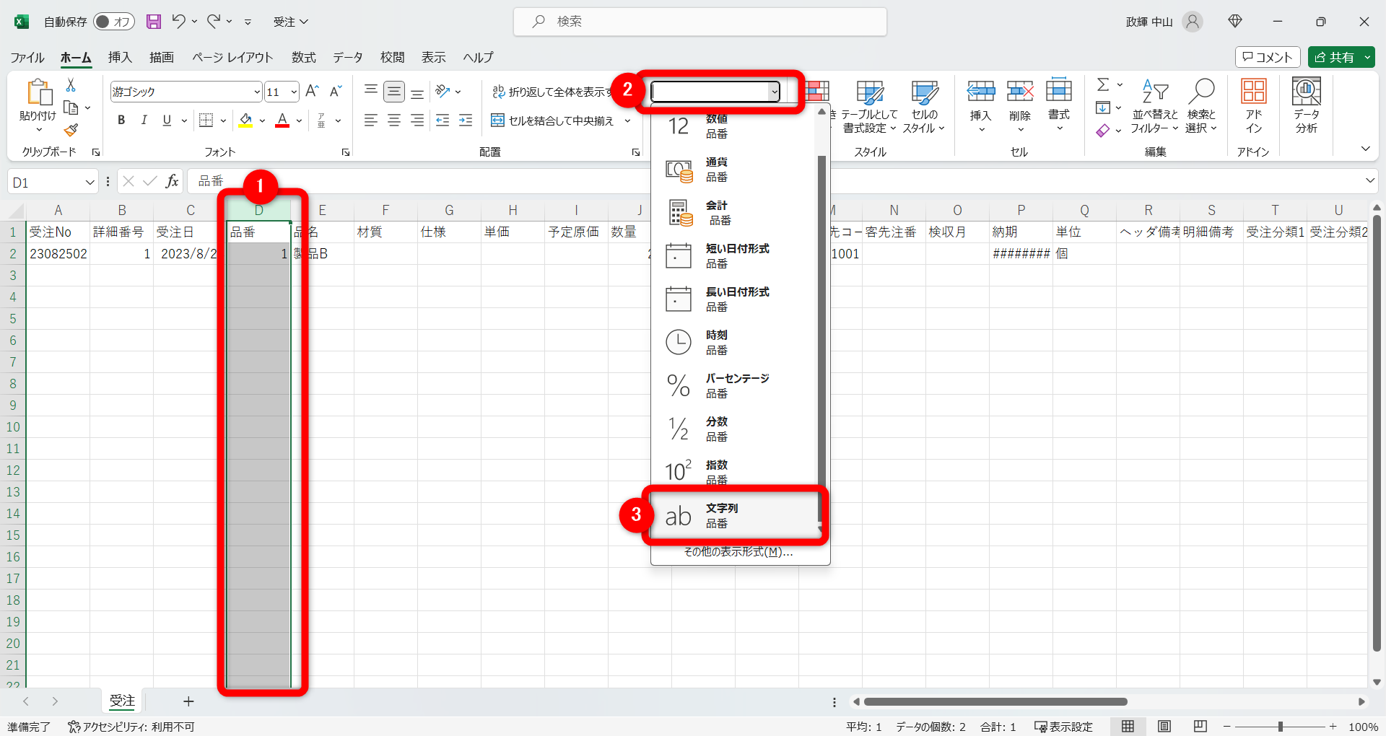Click the Insert Function fx icon
The image size is (1386, 736).
[172, 181]
